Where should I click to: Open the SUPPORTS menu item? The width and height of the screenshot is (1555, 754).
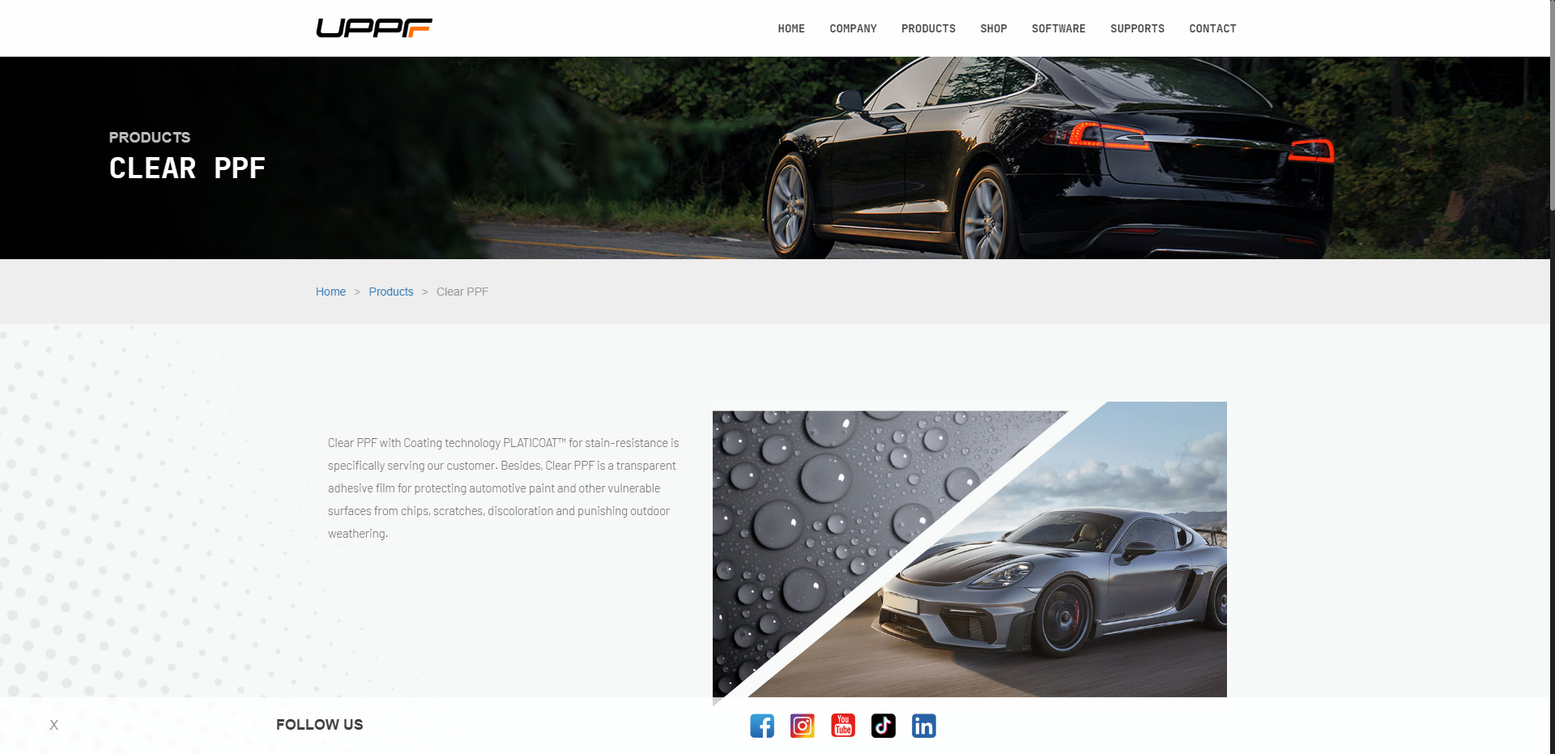pyautogui.click(x=1137, y=28)
